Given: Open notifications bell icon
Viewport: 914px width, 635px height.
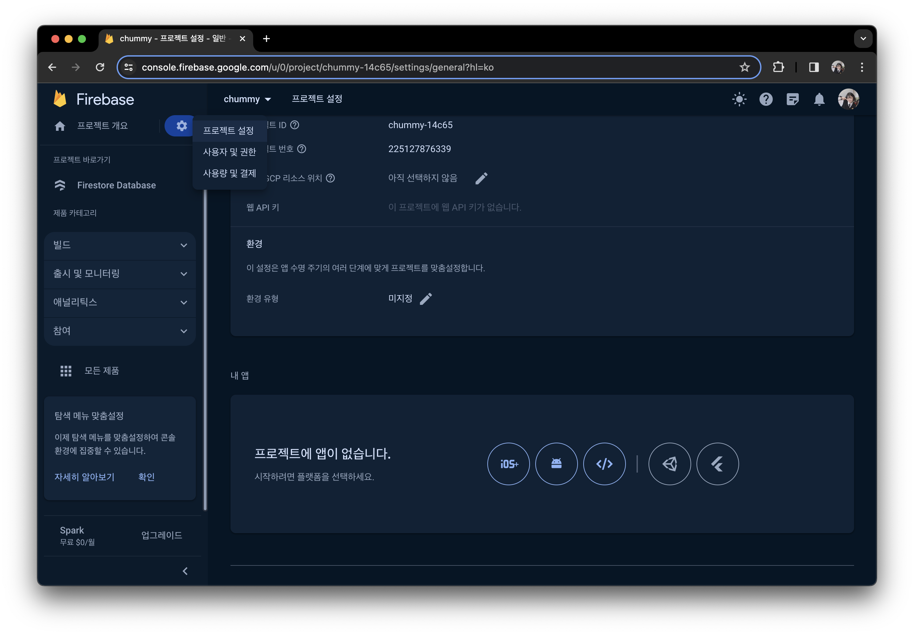Looking at the screenshot, I should tap(819, 99).
